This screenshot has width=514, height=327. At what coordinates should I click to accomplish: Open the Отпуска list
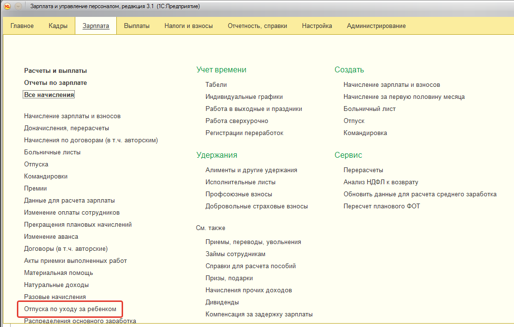(x=36, y=164)
